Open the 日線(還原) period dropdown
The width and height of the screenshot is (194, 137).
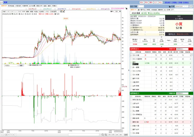[x=58, y=12]
